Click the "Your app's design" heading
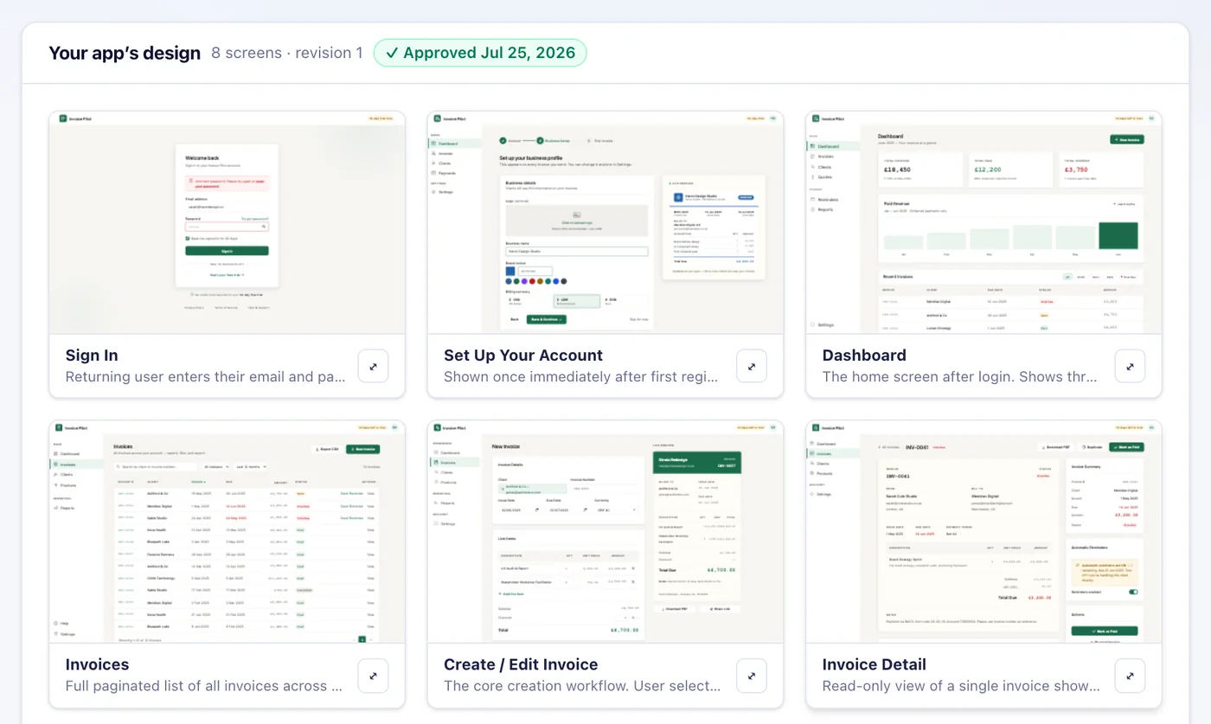The width and height of the screenshot is (1211, 724). pyautogui.click(x=125, y=53)
